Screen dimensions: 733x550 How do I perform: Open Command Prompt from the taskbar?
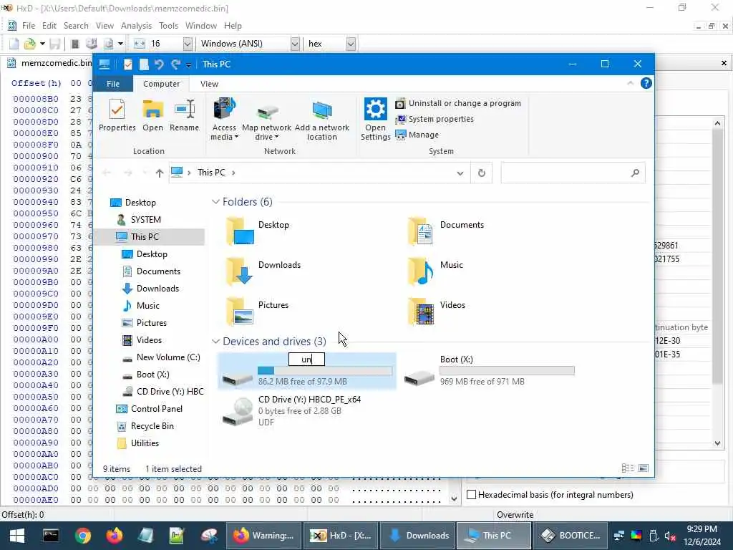click(x=51, y=536)
